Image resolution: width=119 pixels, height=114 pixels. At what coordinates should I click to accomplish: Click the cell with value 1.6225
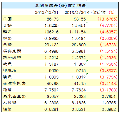[x=51, y=25]
